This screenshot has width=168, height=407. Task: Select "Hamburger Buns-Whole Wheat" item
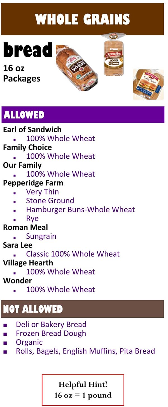click(x=80, y=210)
